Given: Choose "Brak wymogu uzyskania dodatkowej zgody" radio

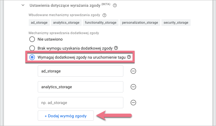Looking at the screenshot, I should (x=32, y=48).
